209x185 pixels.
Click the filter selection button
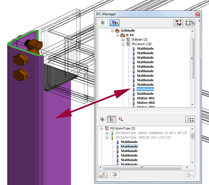190,119
